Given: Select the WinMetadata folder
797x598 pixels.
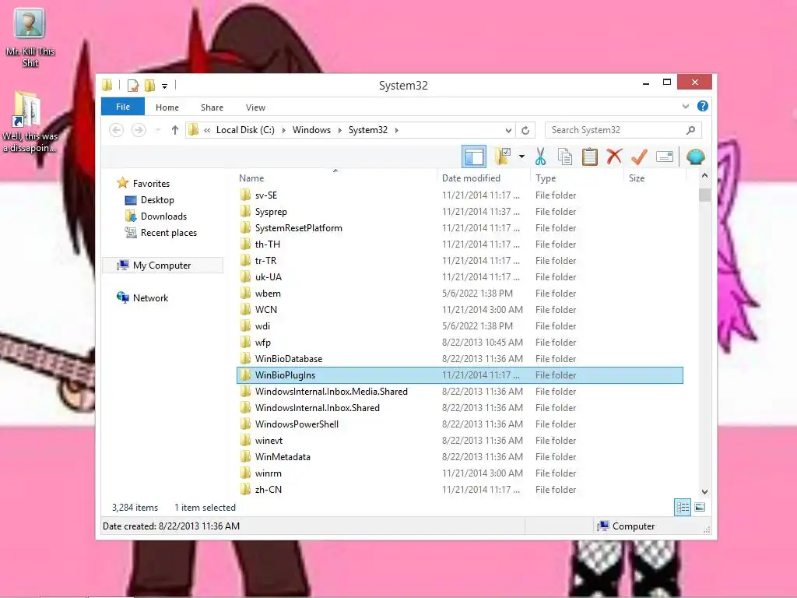Looking at the screenshot, I should 459,456.
